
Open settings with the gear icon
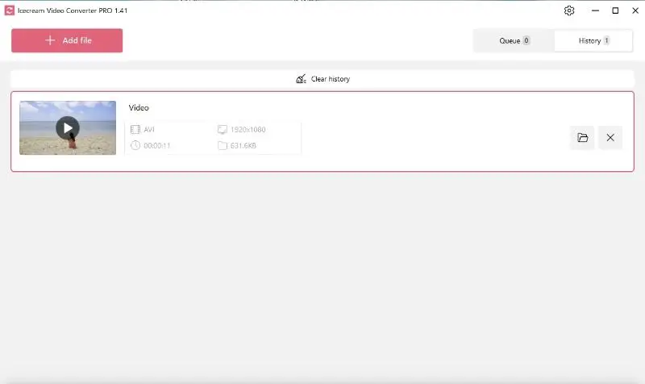tap(569, 10)
